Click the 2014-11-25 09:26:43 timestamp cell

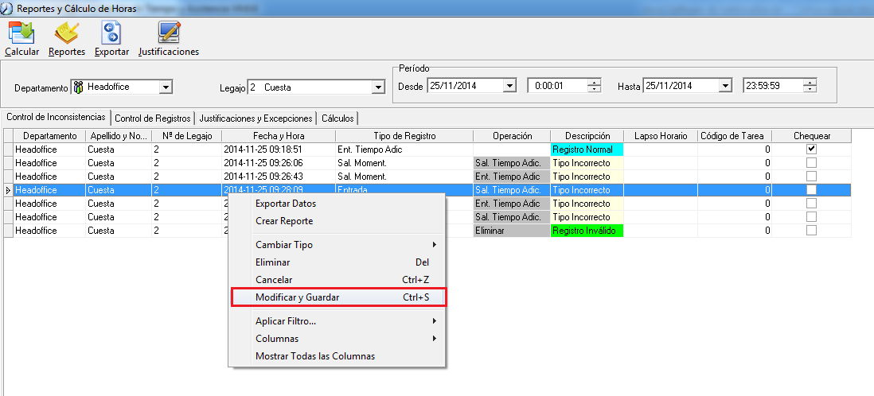point(279,177)
